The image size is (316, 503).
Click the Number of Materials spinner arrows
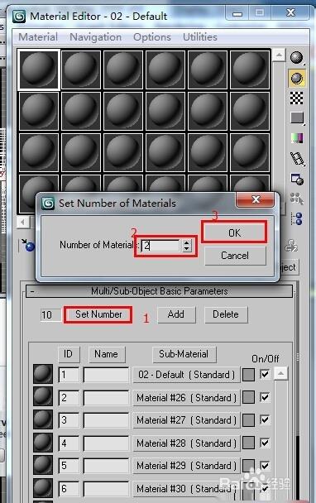point(187,246)
